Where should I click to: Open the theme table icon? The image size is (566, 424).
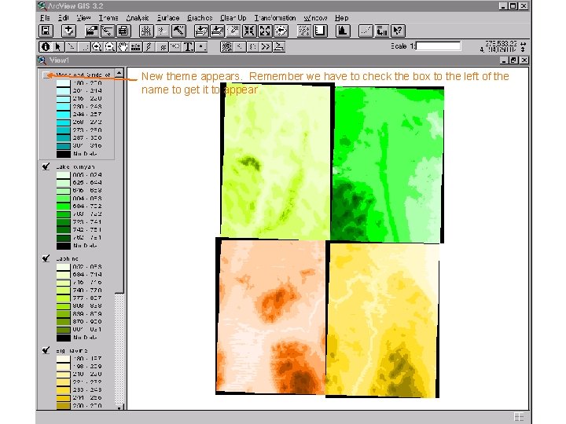coord(123,31)
